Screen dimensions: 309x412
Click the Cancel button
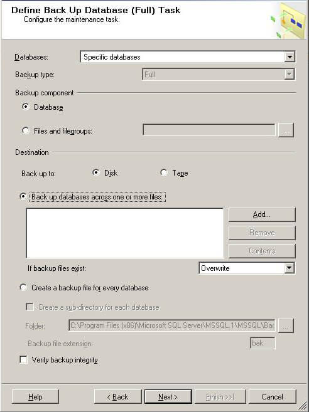coord(273,397)
